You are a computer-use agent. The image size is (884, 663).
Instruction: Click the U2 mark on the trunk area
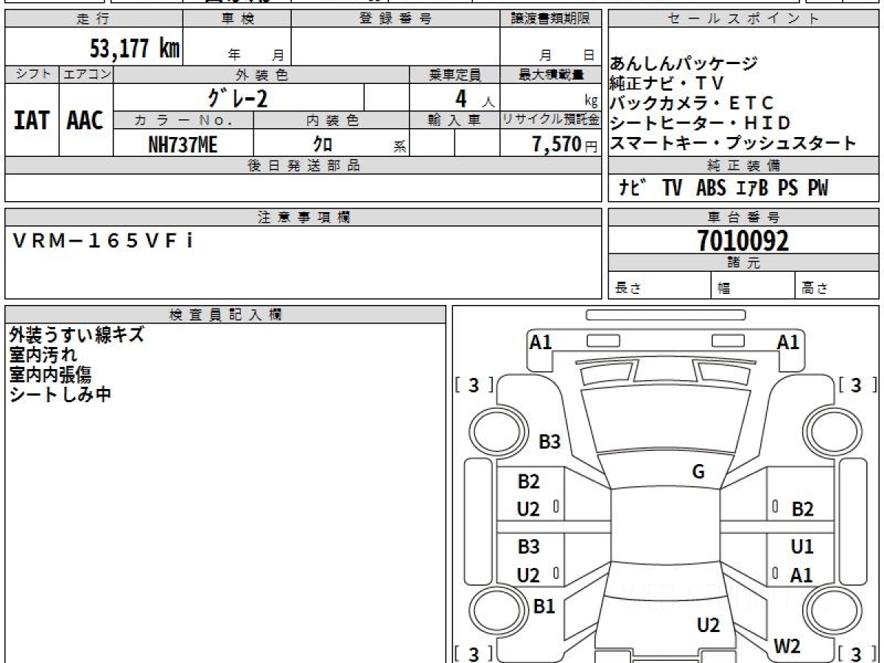(708, 625)
